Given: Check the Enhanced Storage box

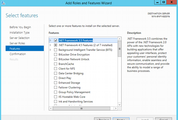Looking at the screenshot, I should [x=55, y=83].
